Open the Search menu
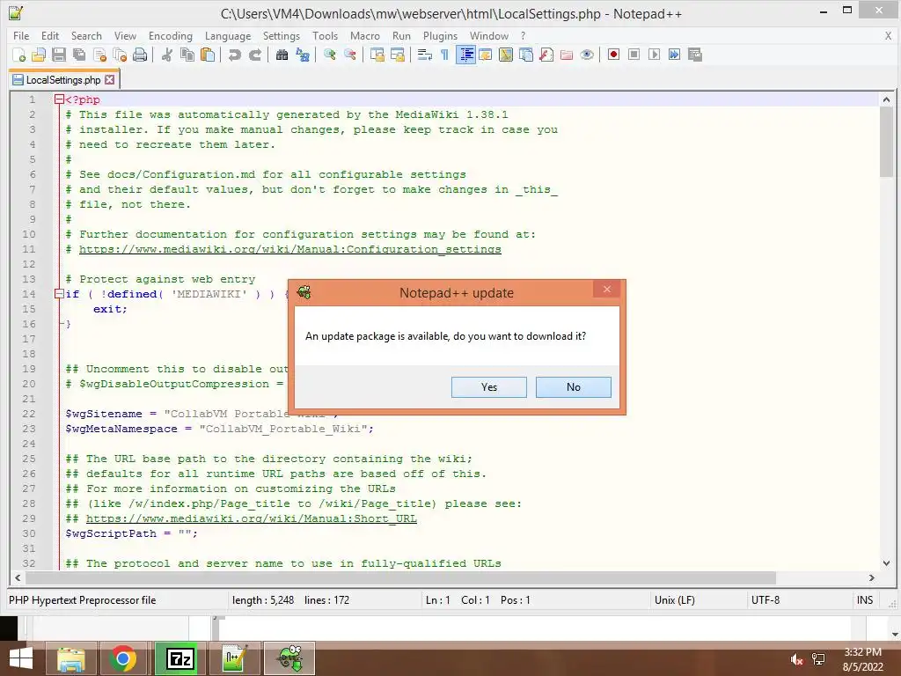The height and width of the screenshot is (676, 901). [86, 35]
